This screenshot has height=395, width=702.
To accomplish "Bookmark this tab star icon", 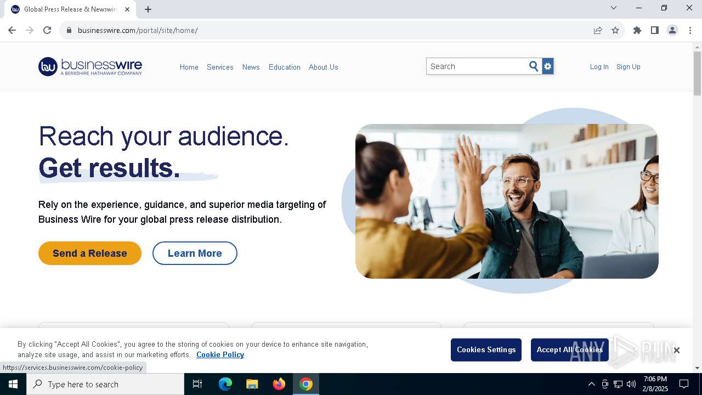I will (x=615, y=30).
